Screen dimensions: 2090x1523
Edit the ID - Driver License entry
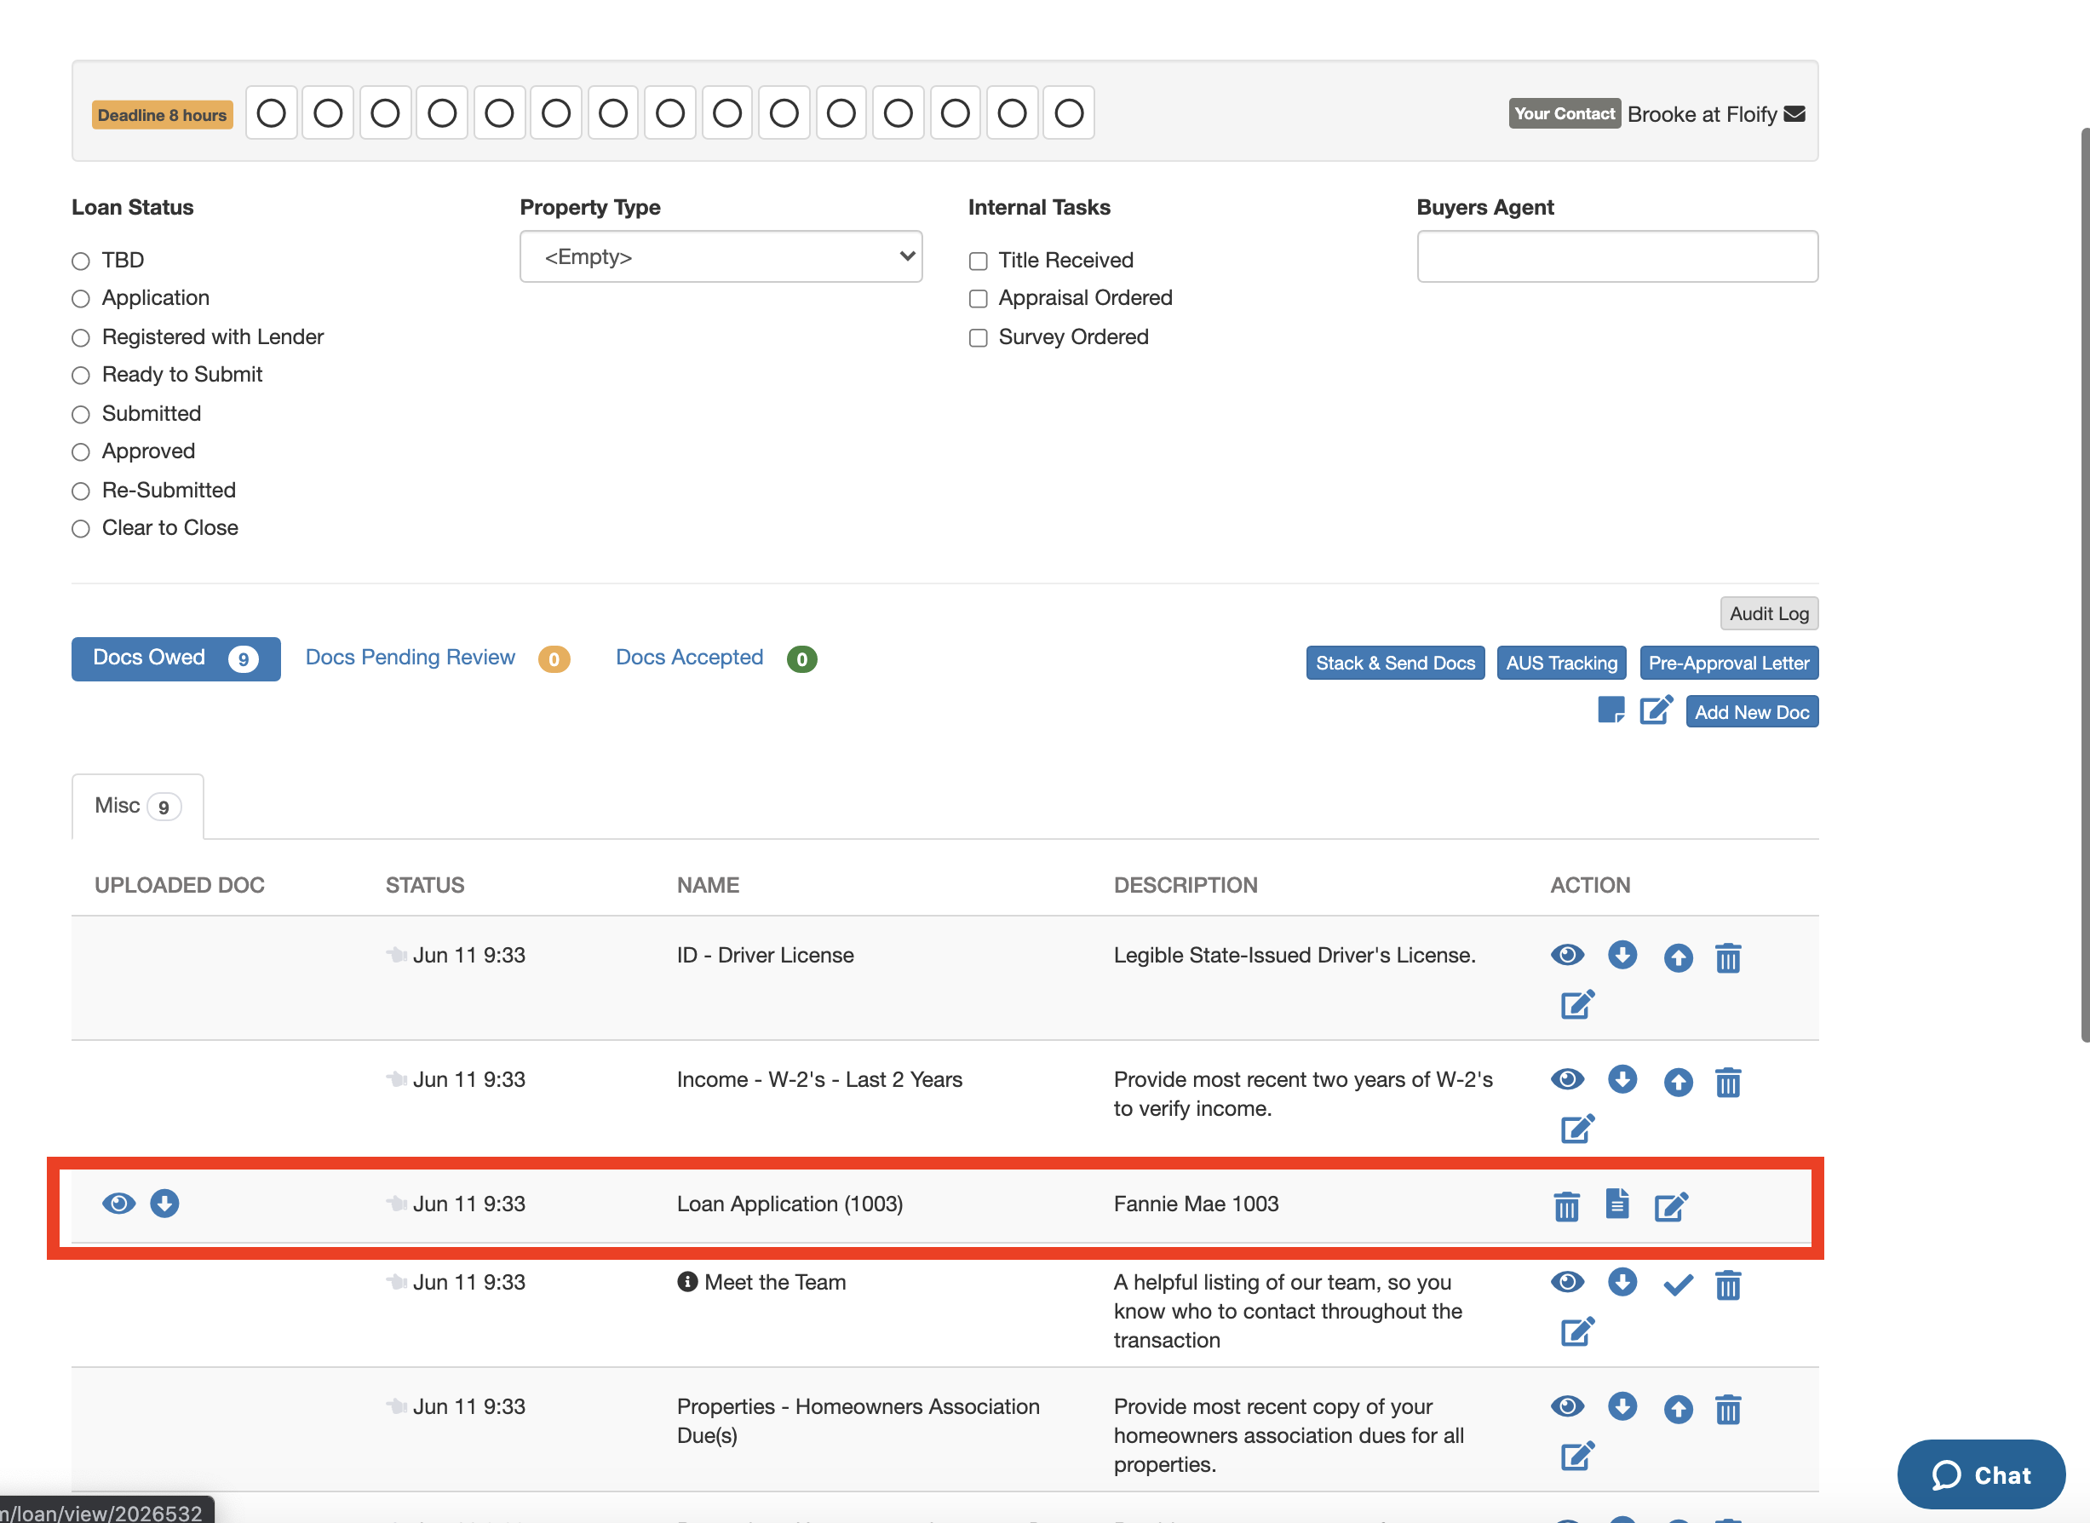1576,1004
